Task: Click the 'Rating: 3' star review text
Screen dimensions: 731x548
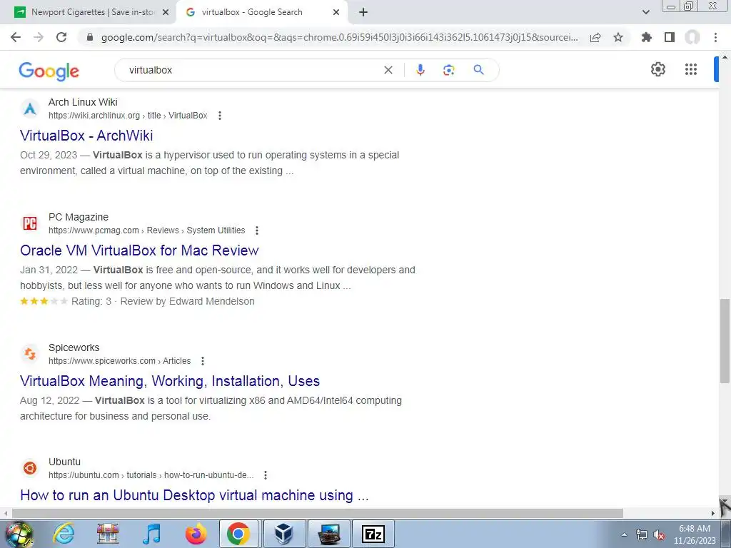Action: pos(91,302)
